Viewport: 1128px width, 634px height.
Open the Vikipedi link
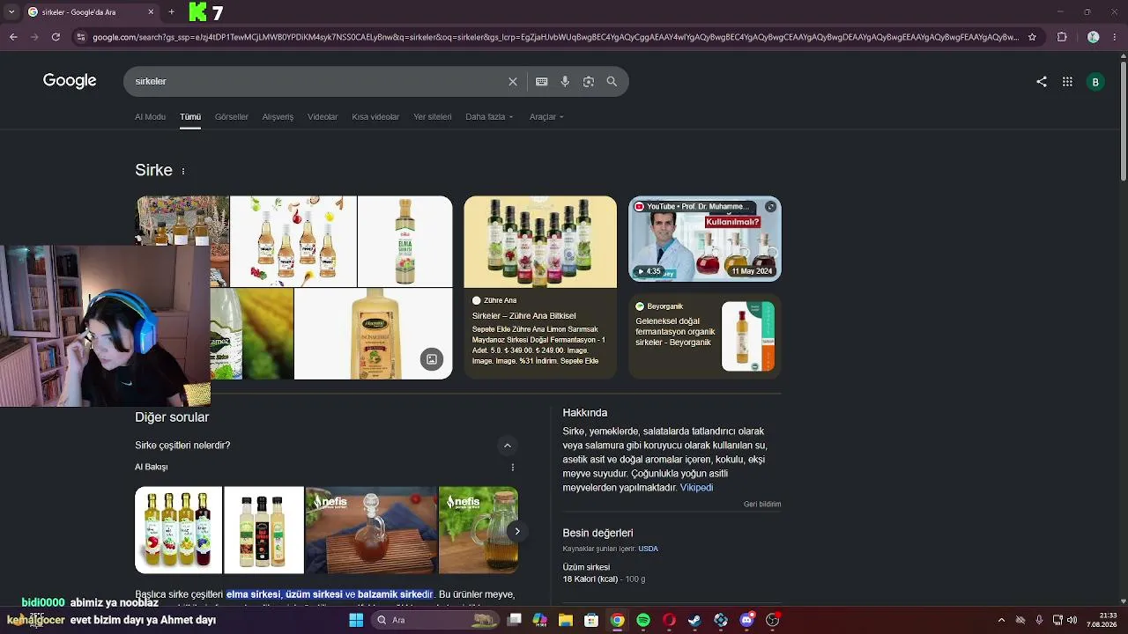point(696,488)
